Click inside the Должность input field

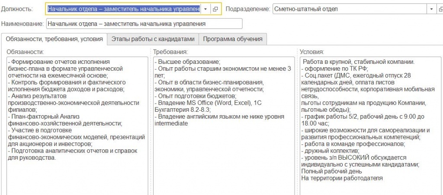click(123, 9)
